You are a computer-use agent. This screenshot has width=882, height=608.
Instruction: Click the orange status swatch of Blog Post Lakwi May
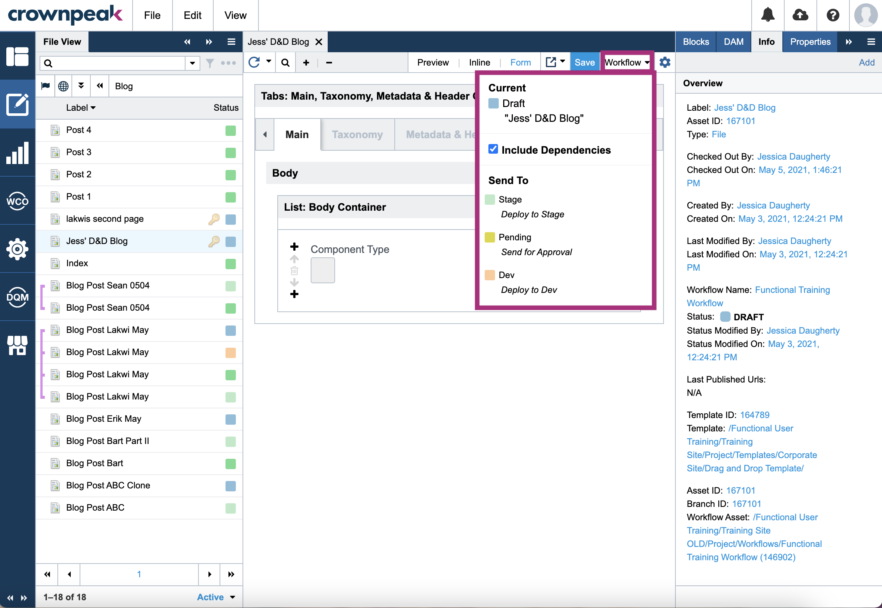(231, 353)
